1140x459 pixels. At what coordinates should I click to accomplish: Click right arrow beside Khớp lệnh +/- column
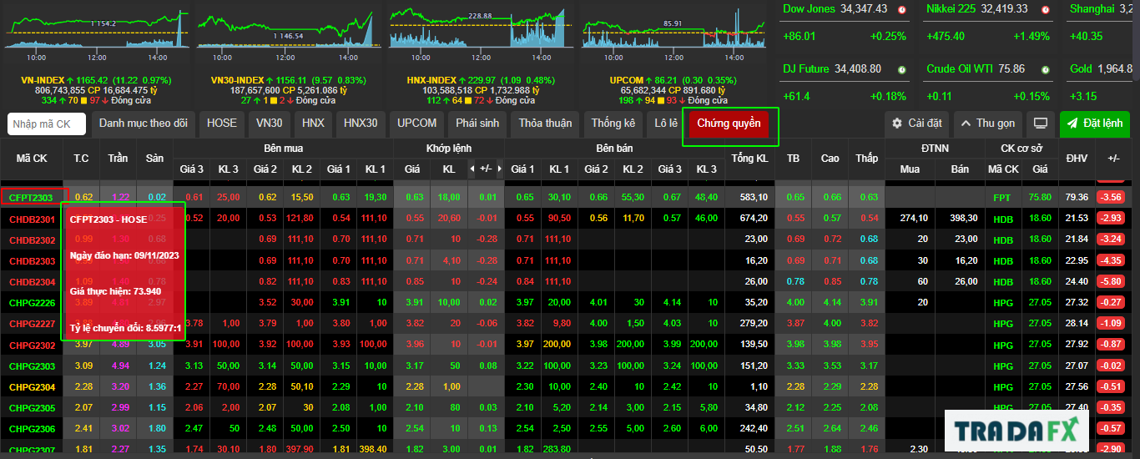(499, 169)
